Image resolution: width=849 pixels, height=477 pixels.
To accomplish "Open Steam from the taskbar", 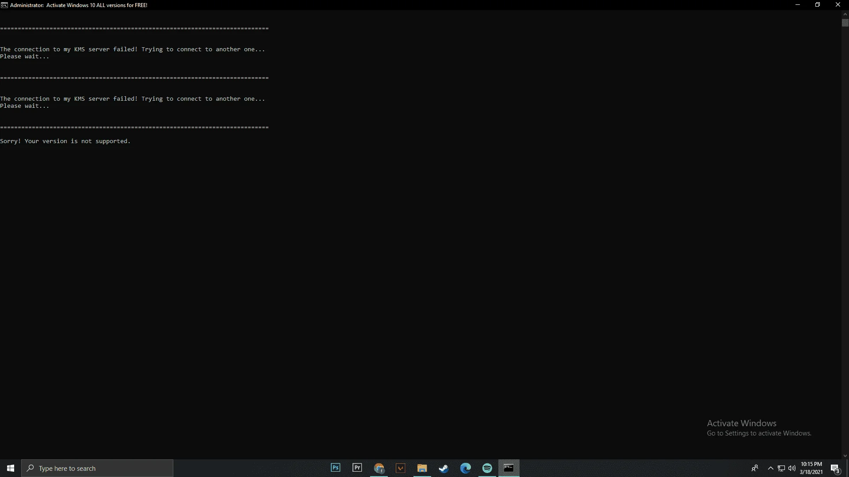I will [444, 468].
